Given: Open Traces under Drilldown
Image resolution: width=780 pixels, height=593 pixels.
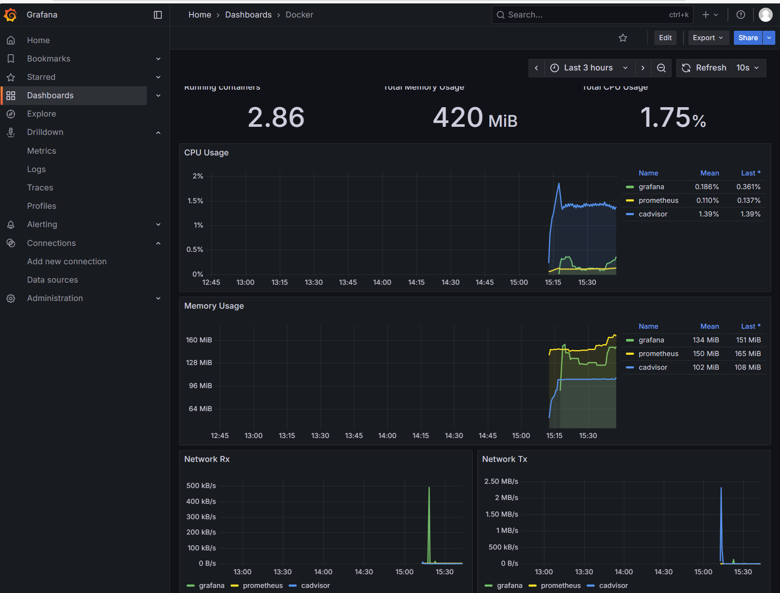Looking at the screenshot, I should (40, 187).
